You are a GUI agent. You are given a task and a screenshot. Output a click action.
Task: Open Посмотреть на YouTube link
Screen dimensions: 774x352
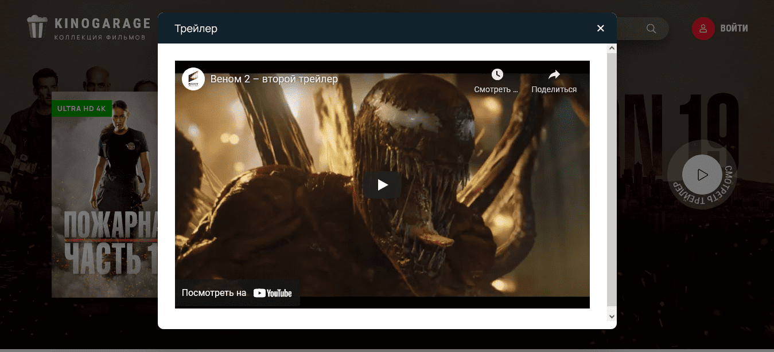pos(237,293)
